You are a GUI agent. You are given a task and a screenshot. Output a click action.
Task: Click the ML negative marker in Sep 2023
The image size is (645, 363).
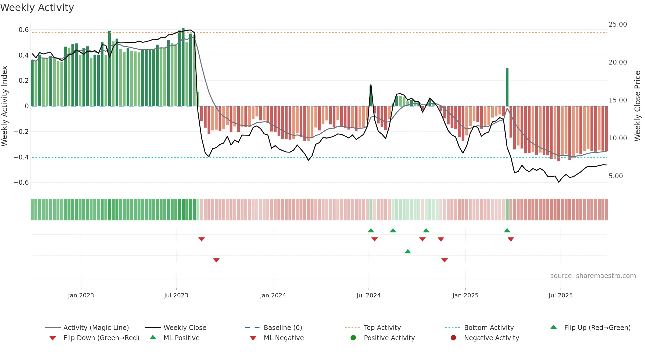(216, 260)
